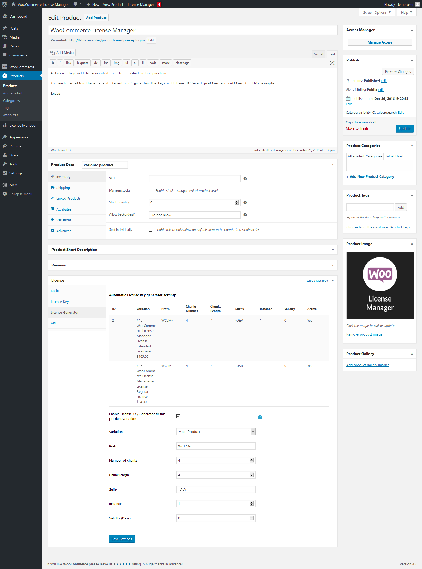Toggle distraction-free fullscreen editor icon
The width and height of the screenshot is (422, 569).
332,63
